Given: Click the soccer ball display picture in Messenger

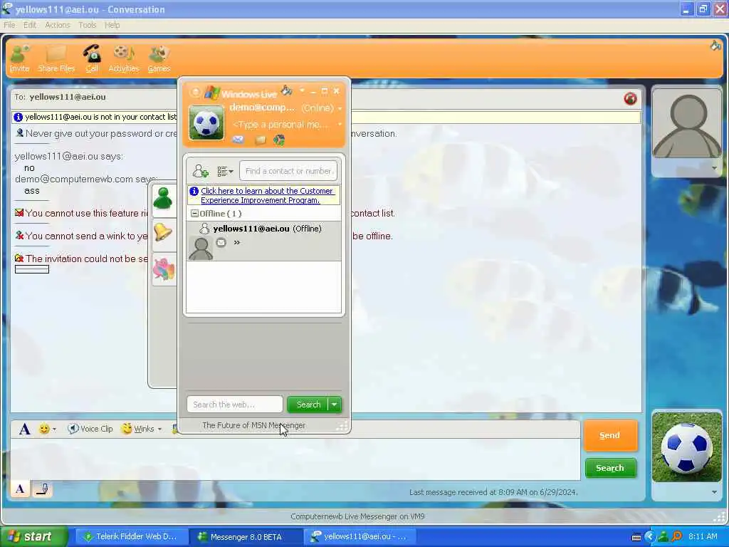Looking at the screenshot, I should coord(206,123).
